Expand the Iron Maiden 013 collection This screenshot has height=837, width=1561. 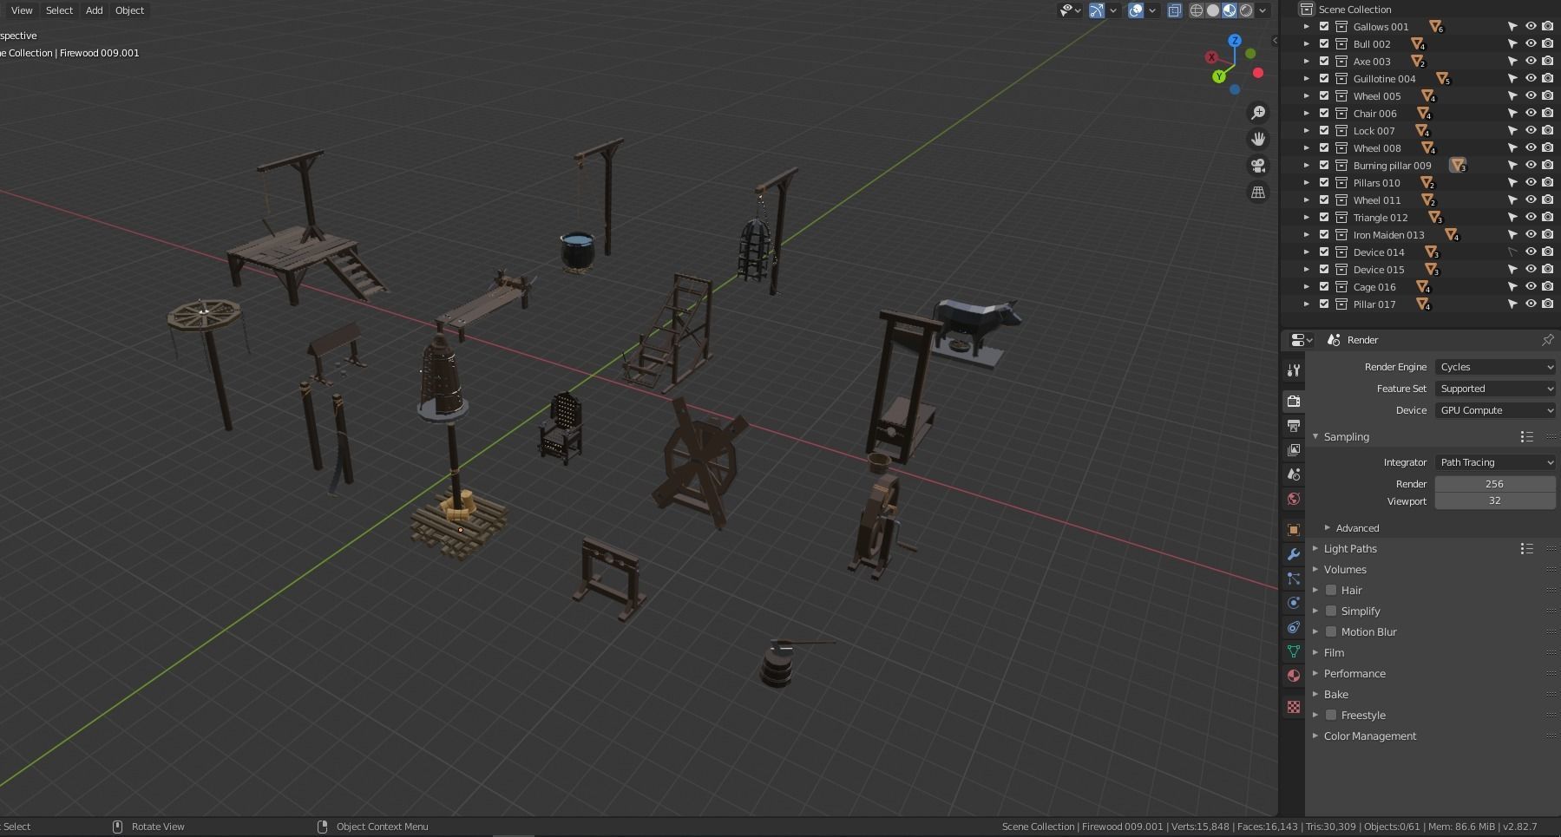pos(1307,235)
